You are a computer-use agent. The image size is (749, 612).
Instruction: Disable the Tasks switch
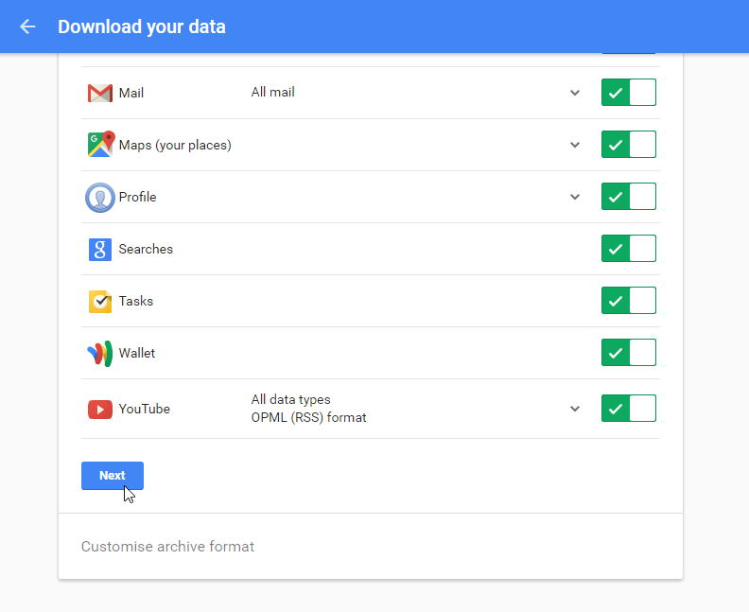click(x=629, y=301)
